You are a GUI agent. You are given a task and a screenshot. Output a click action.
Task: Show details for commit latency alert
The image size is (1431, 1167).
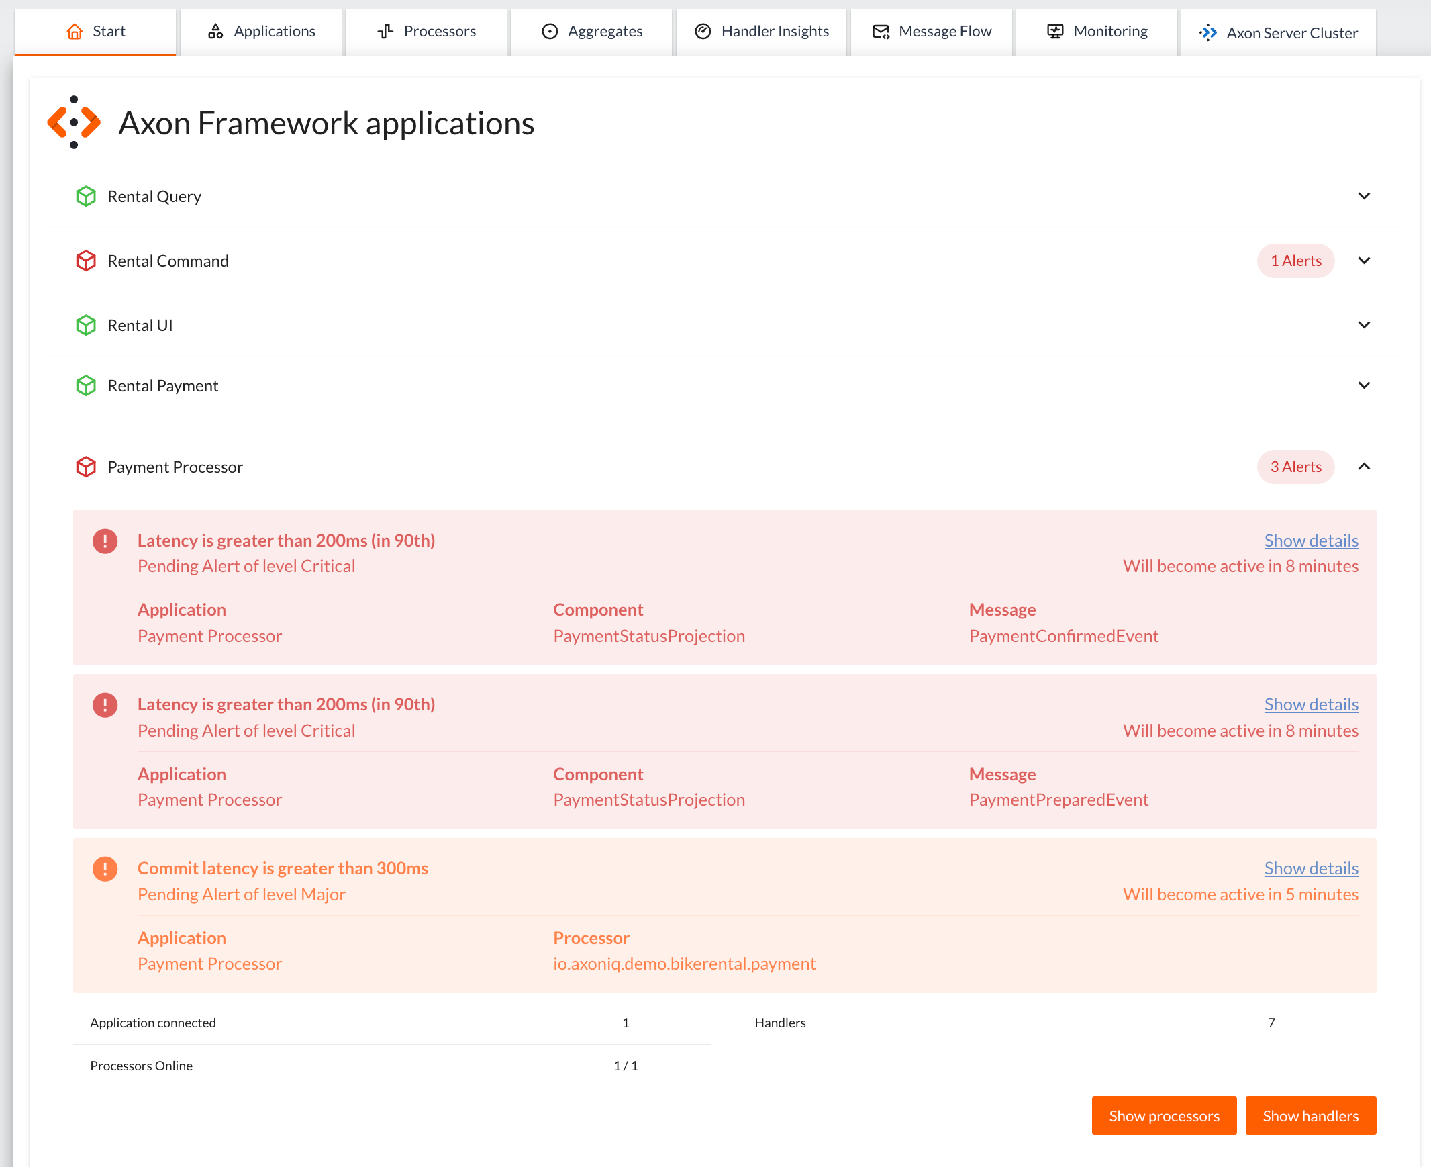pos(1311,868)
